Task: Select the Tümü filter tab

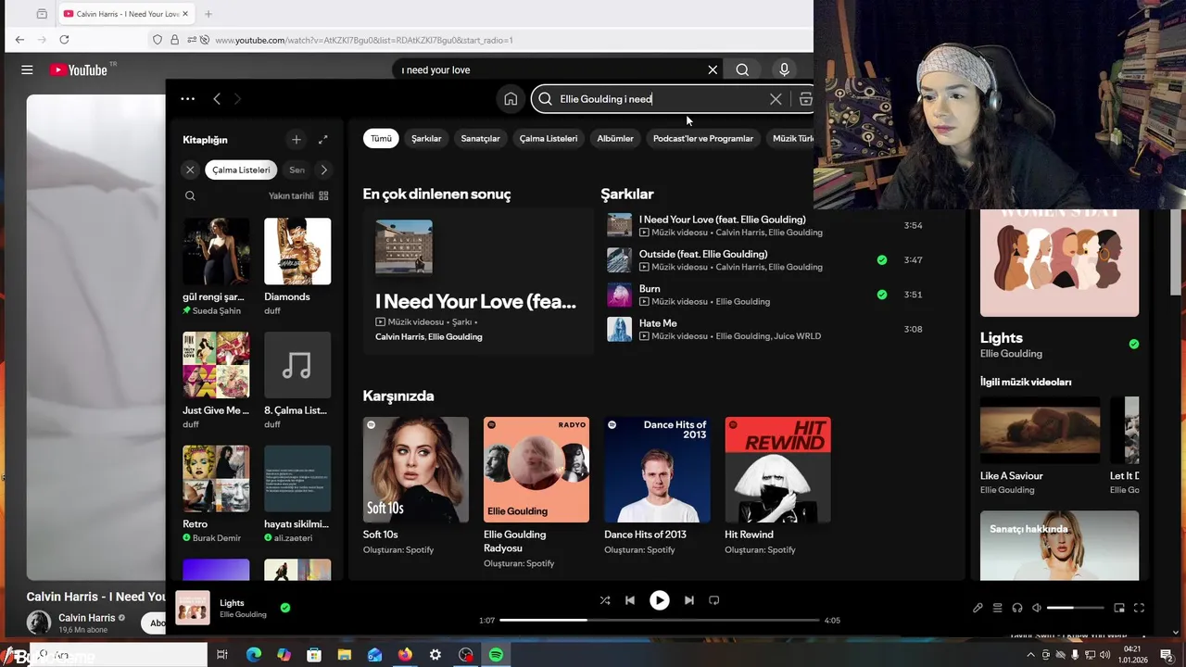Action: tap(382, 138)
